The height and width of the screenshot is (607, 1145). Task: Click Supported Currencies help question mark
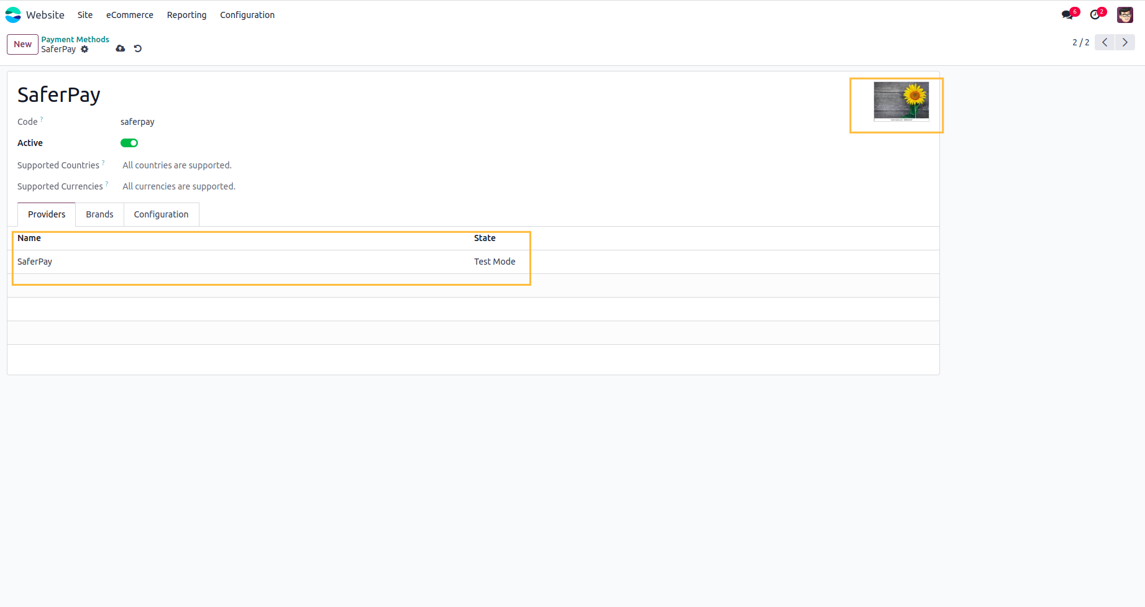coord(107,183)
